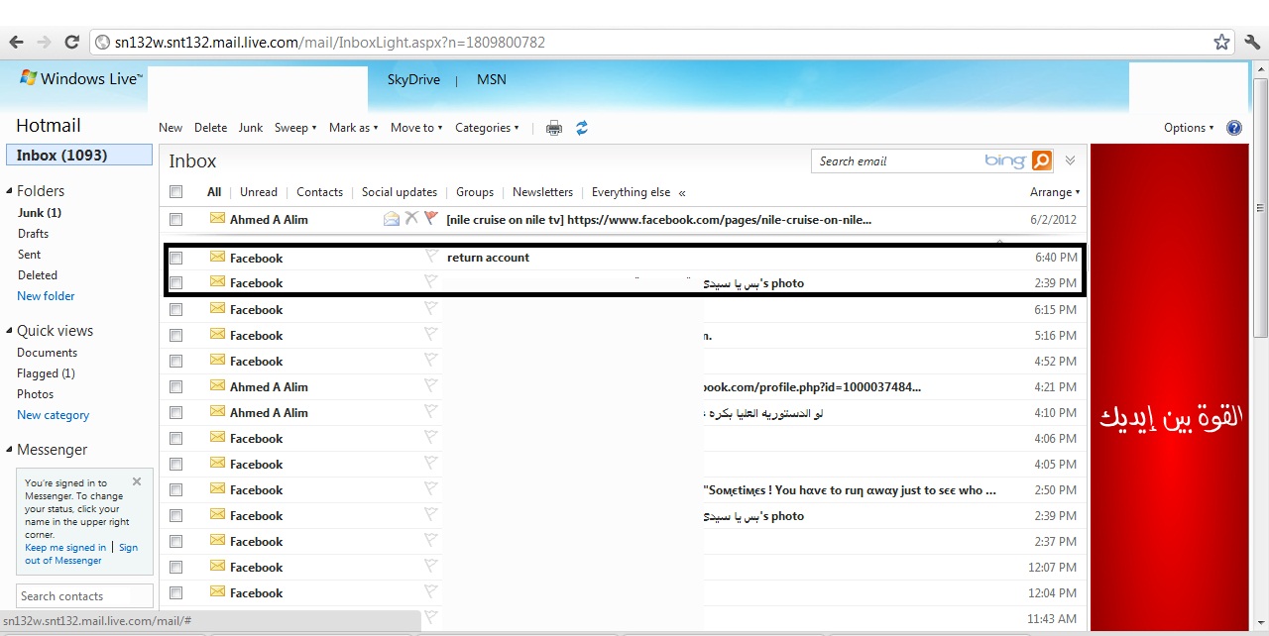Click the envelope icon on the 2:37 PM email

(x=217, y=541)
